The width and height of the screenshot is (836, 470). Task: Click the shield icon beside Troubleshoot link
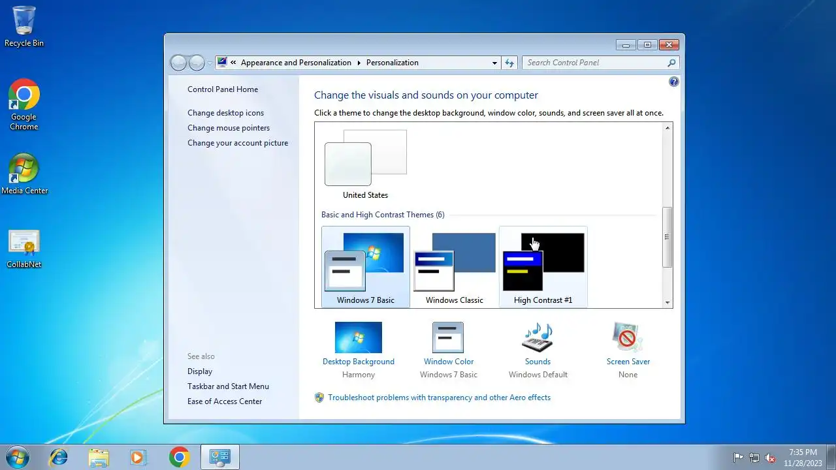(319, 398)
